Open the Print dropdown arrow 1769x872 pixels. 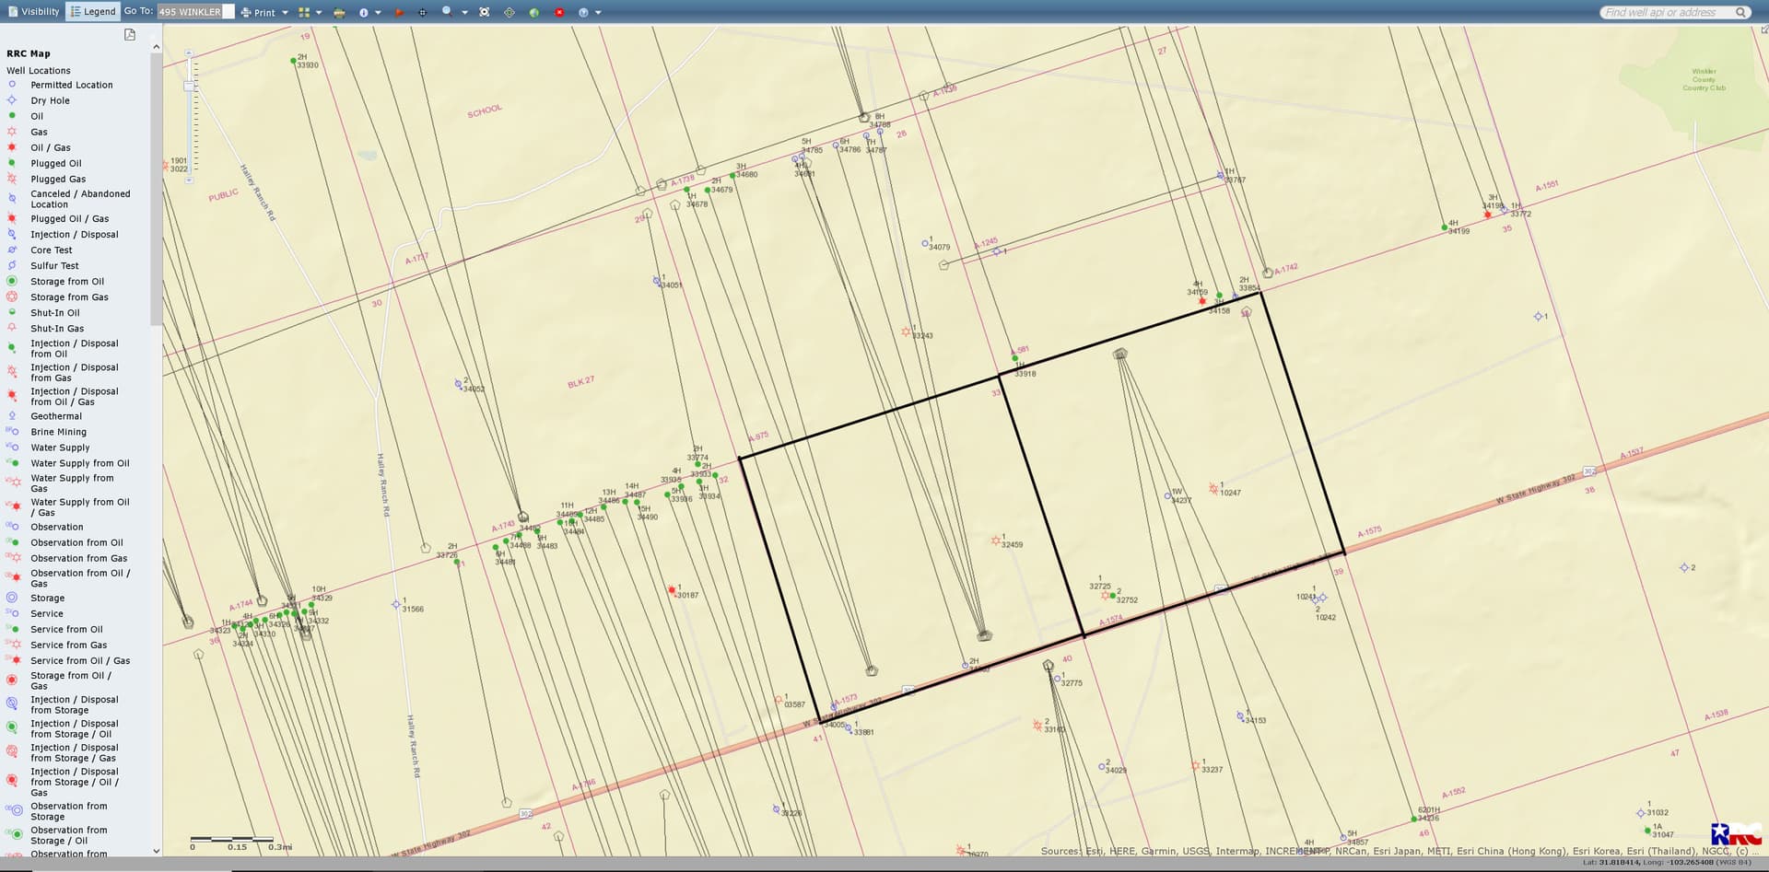pos(285,13)
